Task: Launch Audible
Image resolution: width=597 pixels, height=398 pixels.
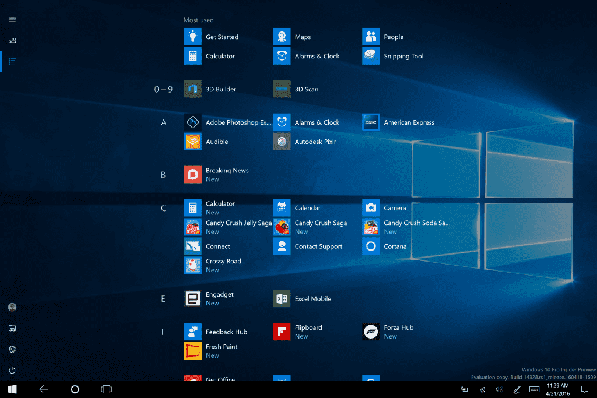Action: pyautogui.click(x=216, y=142)
